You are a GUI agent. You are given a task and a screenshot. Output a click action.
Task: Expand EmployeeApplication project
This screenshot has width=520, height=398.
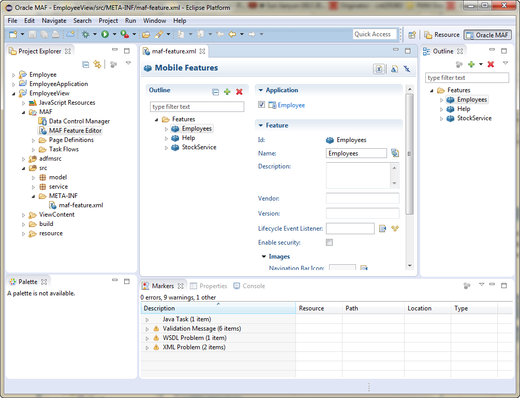tap(13, 84)
